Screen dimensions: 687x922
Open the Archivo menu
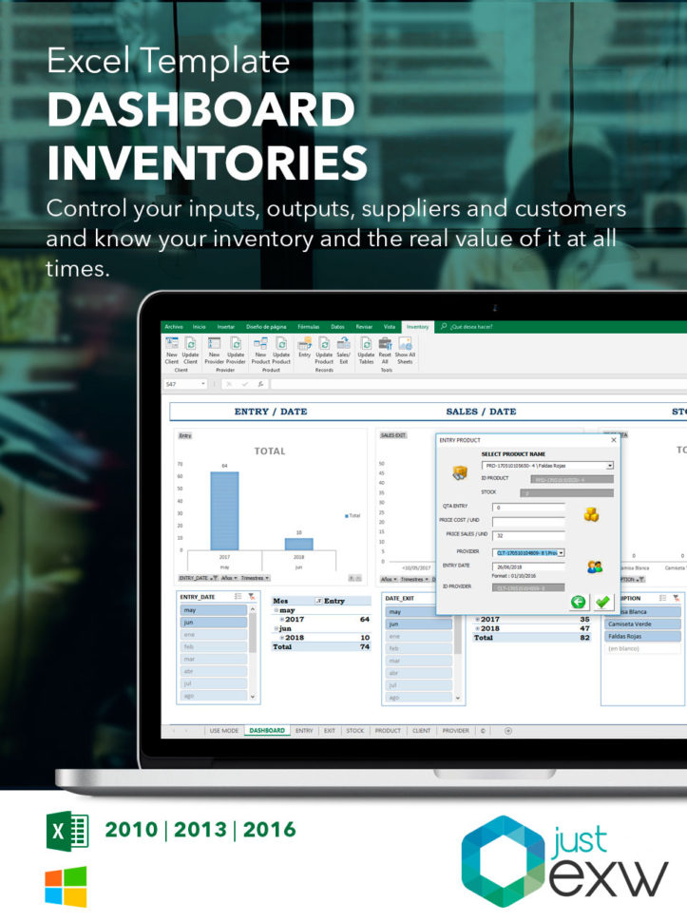coord(174,327)
